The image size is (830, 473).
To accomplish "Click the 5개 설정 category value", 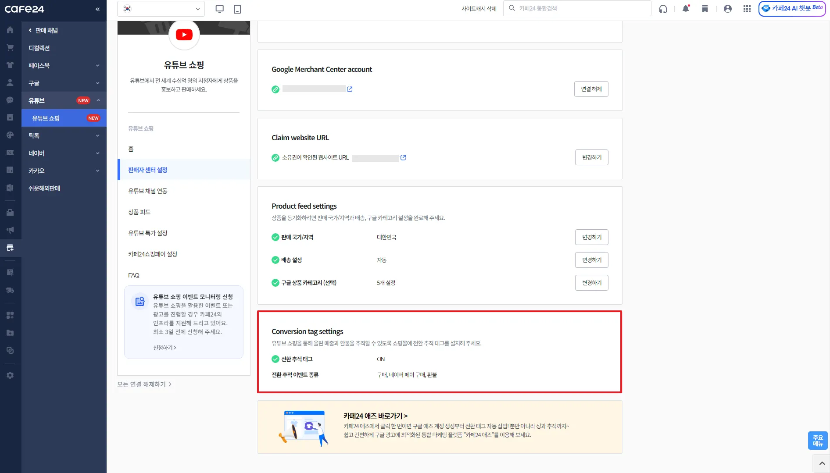I will point(386,283).
